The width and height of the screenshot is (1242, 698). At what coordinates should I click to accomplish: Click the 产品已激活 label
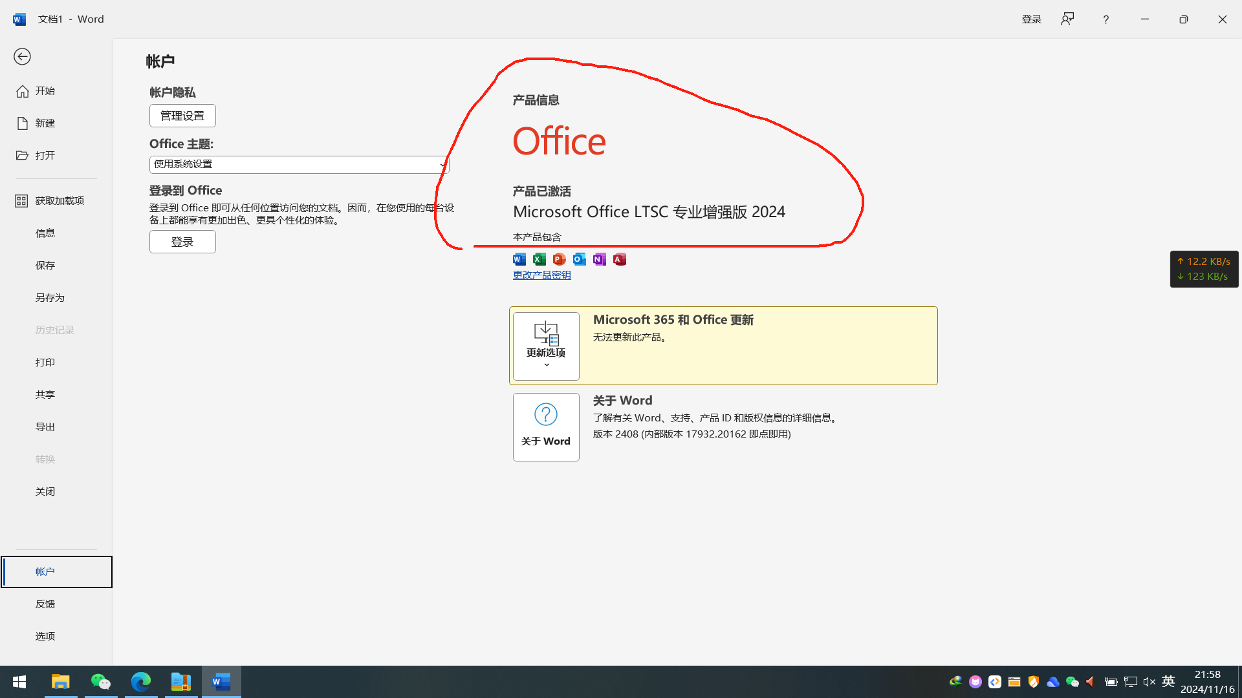(542, 191)
